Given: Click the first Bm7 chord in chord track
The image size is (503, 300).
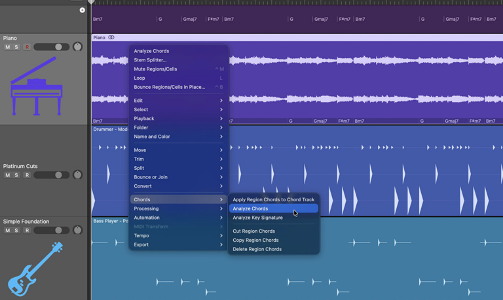Looking at the screenshot, I should (x=98, y=19).
